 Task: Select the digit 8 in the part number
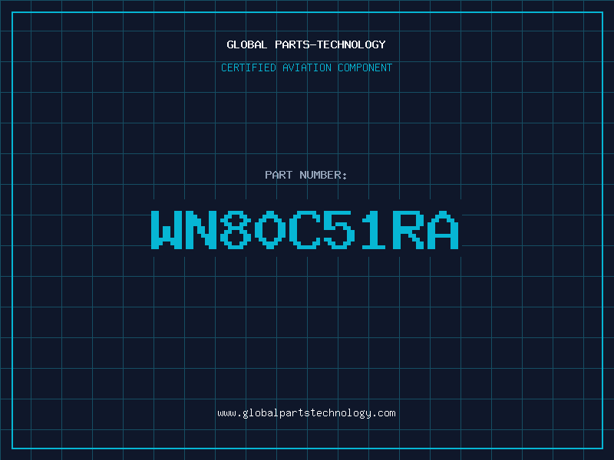236,229
